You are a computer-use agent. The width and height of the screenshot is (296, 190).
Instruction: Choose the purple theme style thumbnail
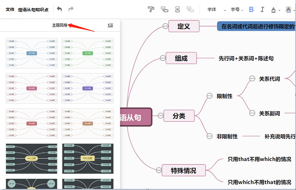[88, 88]
